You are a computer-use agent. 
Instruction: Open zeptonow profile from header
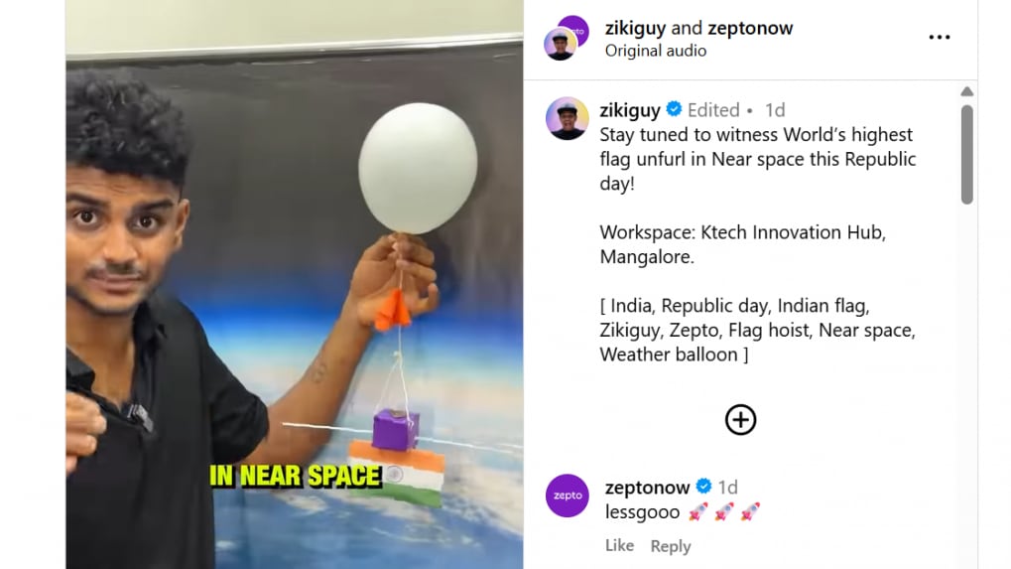coord(750,28)
